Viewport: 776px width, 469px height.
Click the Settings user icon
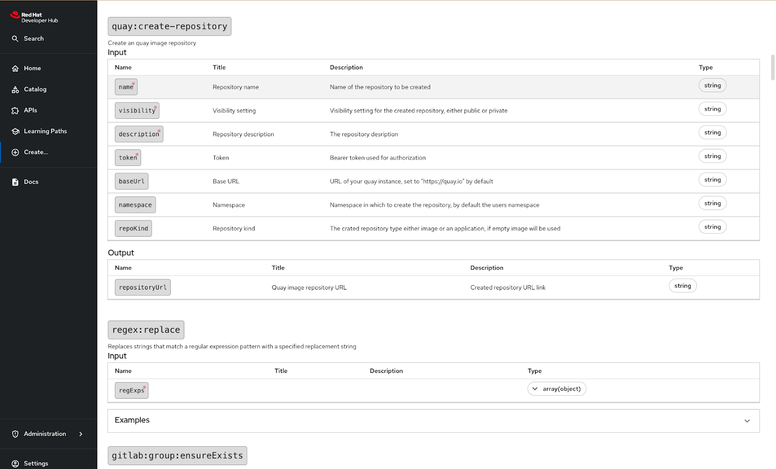pyautogui.click(x=15, y=464)
